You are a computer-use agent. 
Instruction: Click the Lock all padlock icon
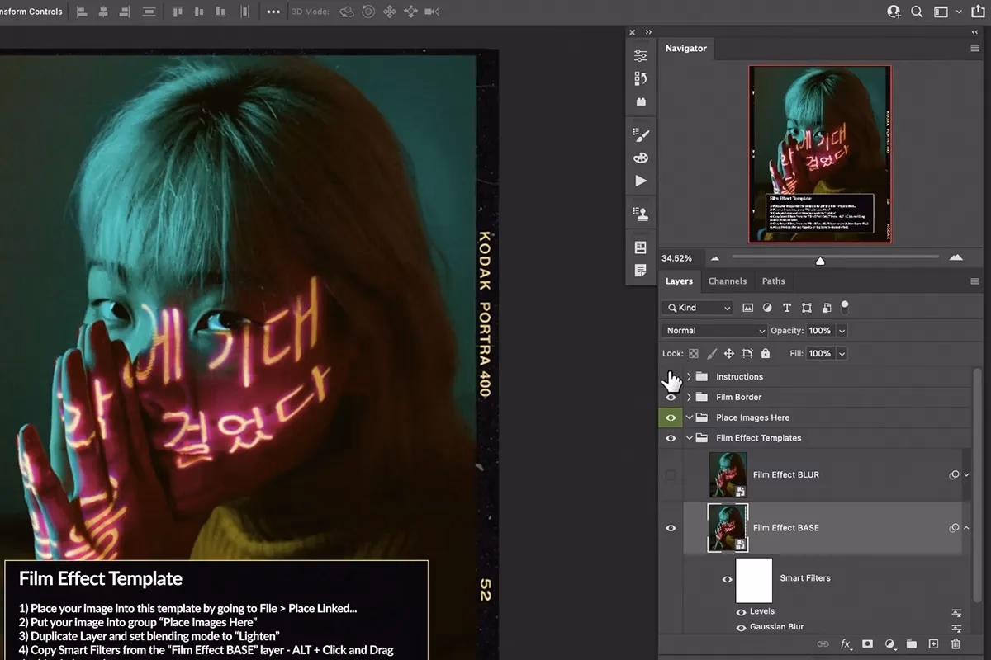coord(765,353)
